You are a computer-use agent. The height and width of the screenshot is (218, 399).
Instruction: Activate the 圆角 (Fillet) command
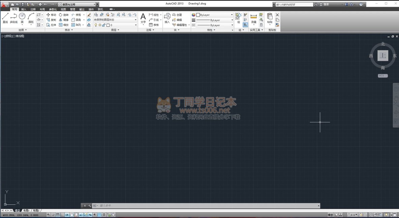click(76, 20)
